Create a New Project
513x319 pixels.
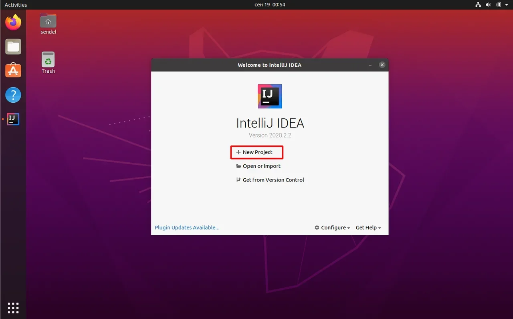pos(257,152)
